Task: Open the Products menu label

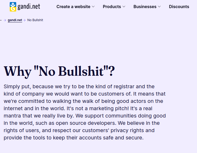Action: point(112,7)
